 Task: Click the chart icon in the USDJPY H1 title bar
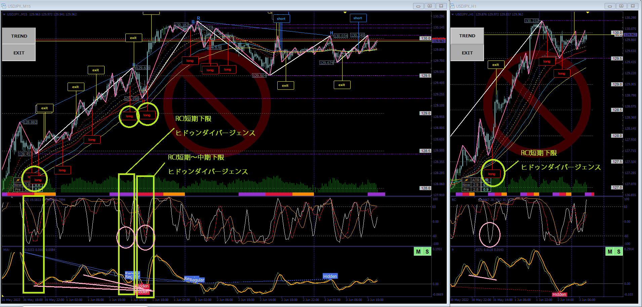tap(452, 6)
